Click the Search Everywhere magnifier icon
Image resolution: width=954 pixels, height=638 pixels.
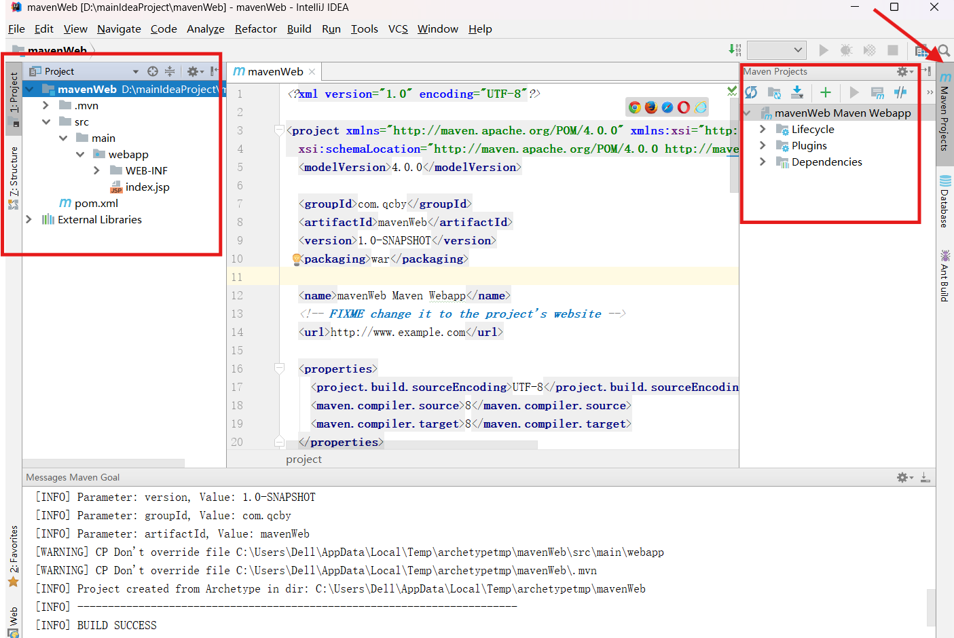point(944,51)
